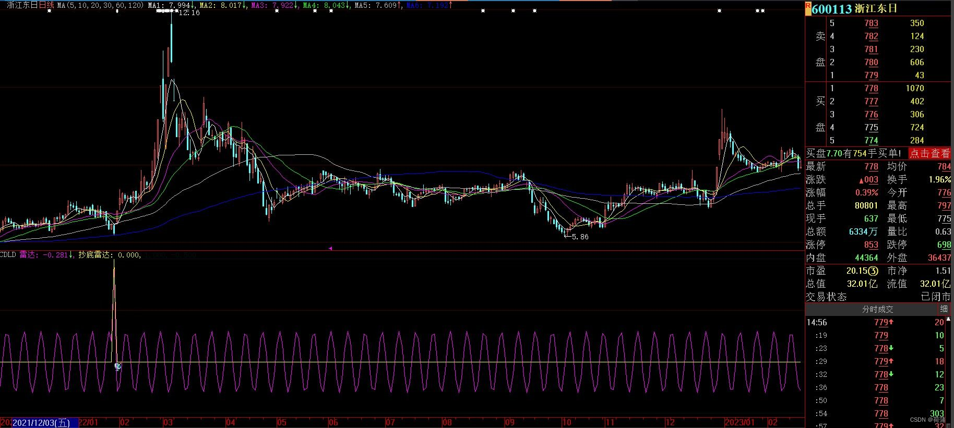Click the 涨停 price 853

coord(871,244)
